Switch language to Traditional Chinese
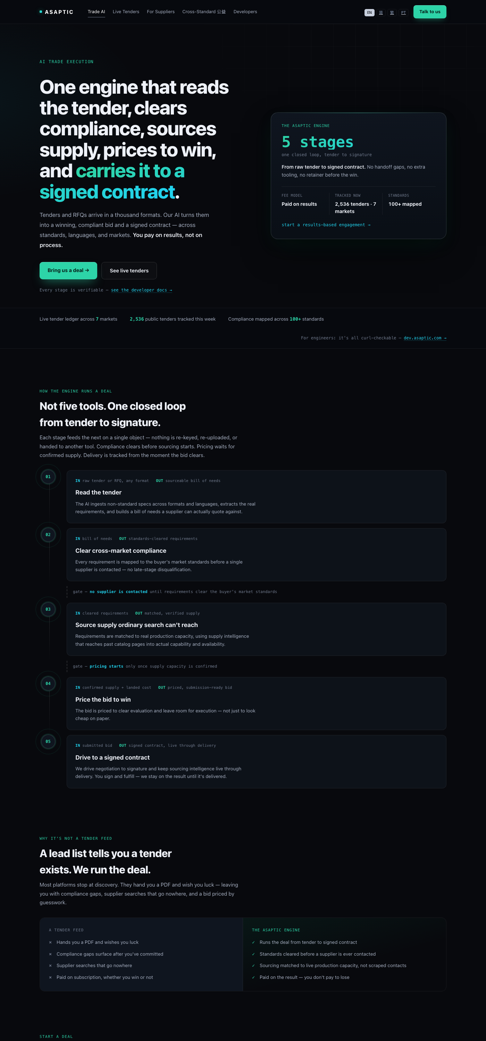Image resolution: width=486 pixels, height=1041 pixels. pos(392,12)
